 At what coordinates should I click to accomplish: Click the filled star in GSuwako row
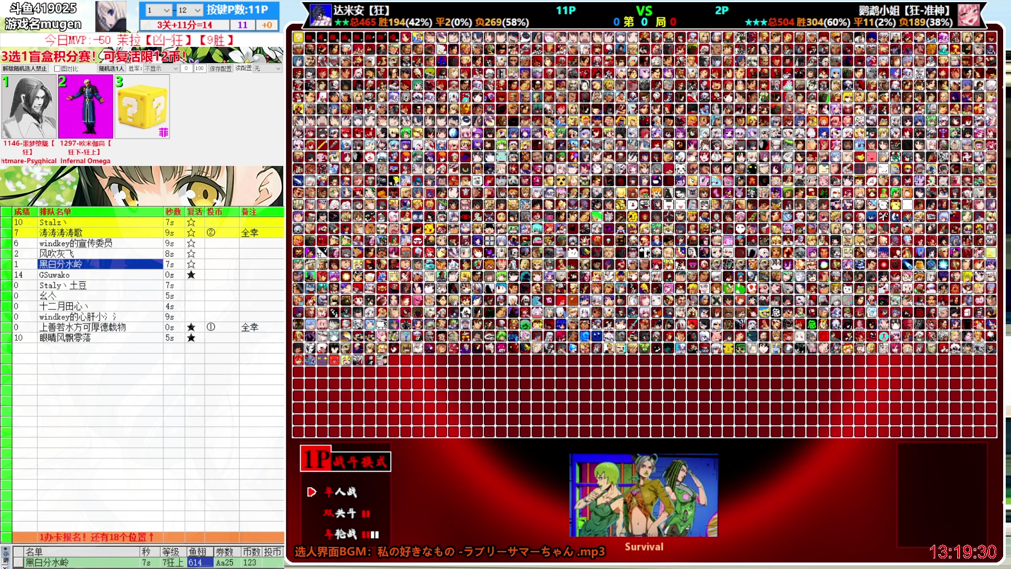[191, 275]
